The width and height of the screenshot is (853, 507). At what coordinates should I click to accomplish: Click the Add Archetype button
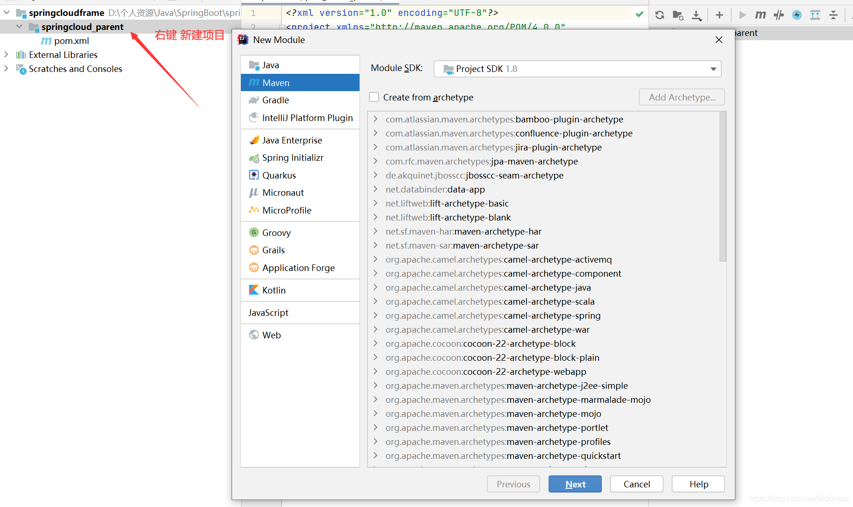point(682,97)
